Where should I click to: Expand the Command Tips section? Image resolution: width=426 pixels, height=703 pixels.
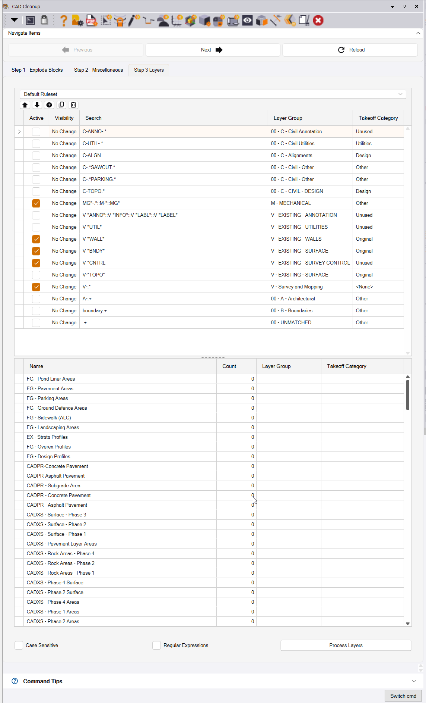[414, 681]
